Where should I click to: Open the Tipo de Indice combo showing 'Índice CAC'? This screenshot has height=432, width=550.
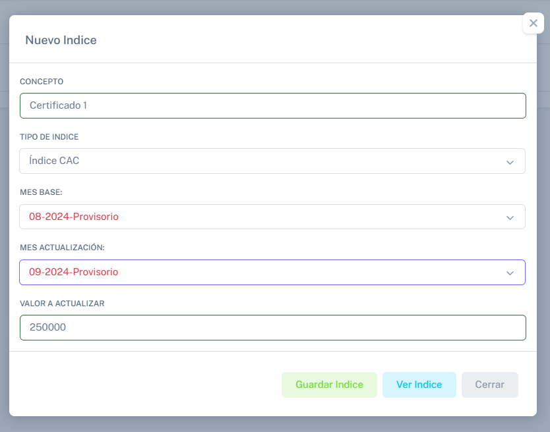pos(264,161)
